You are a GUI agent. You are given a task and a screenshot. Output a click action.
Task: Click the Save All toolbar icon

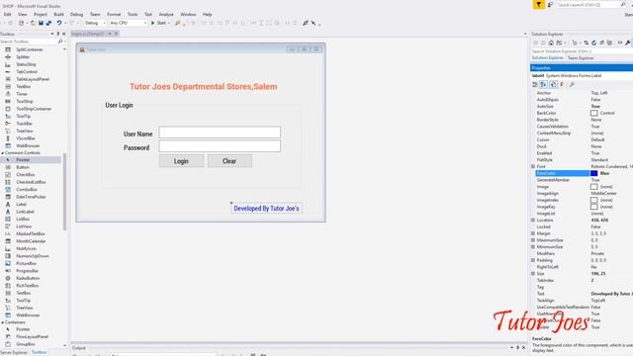pos(48,23)
